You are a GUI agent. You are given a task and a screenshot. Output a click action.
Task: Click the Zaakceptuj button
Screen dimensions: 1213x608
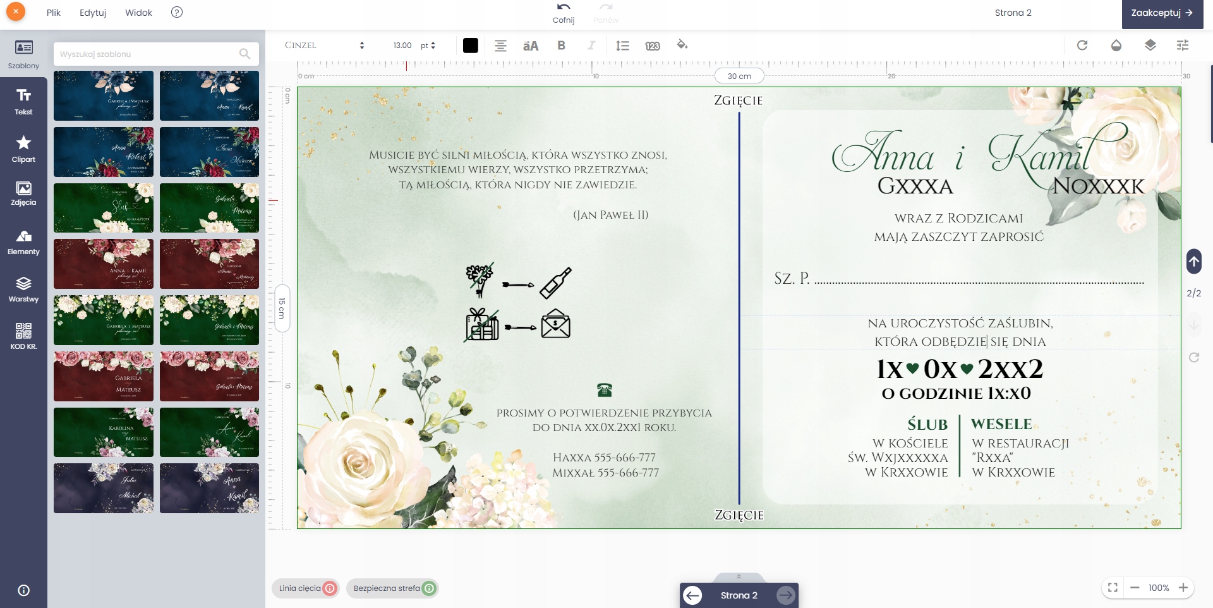coord(1162,13)
